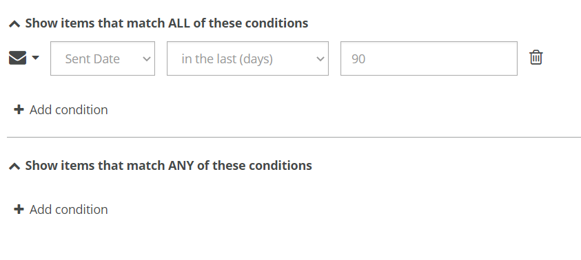The image size is (581, 260).
Task: Click the envelope message type icon
Action: (17, 58)
